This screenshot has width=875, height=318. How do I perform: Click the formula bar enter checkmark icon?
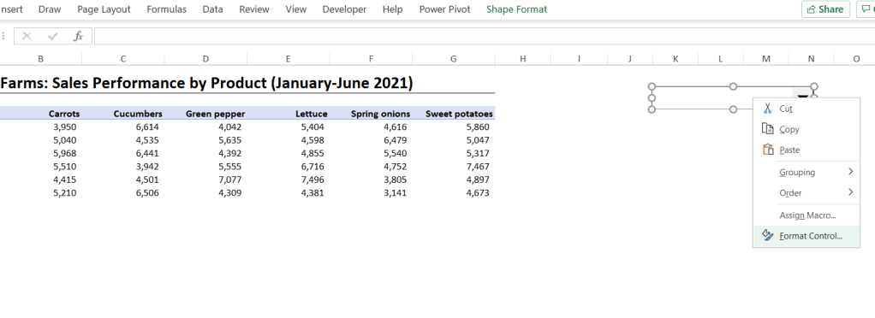click(x=53, y=37)
